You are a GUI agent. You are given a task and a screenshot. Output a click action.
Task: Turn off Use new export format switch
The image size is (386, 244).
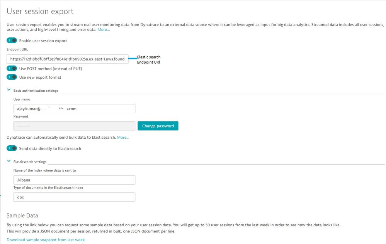coord(12,77)
